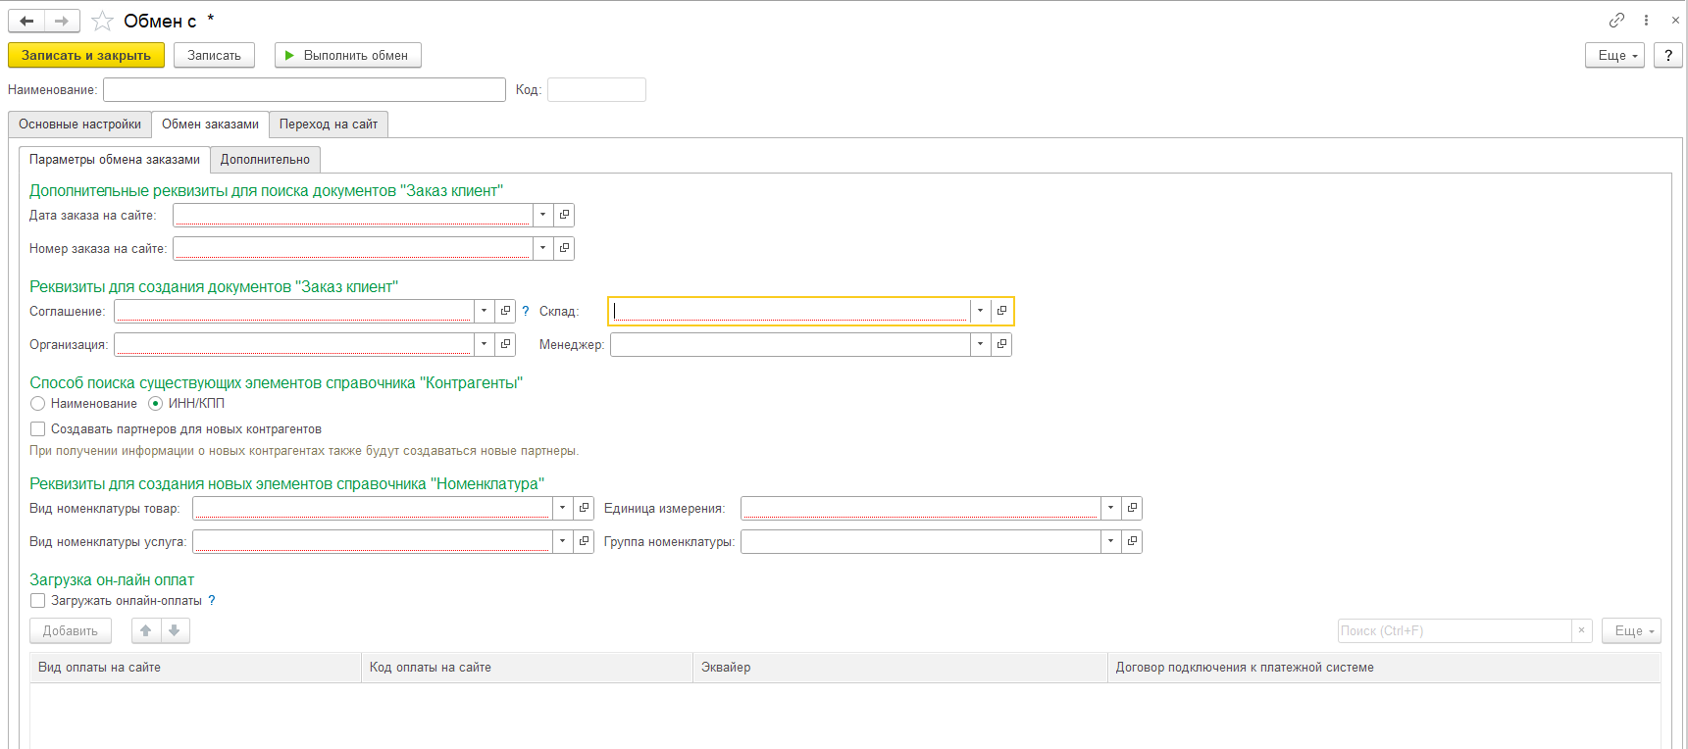The width and height of the screenshot is (1688, 749).
Task: Switch to the Основные настройки tab
Action: [x=79, y=125]
